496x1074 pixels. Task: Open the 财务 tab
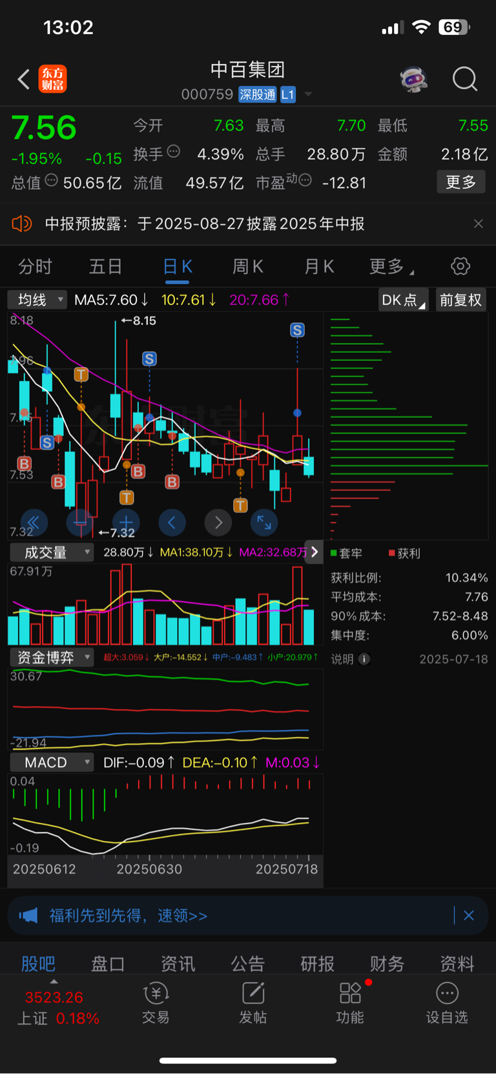point(387,964)
